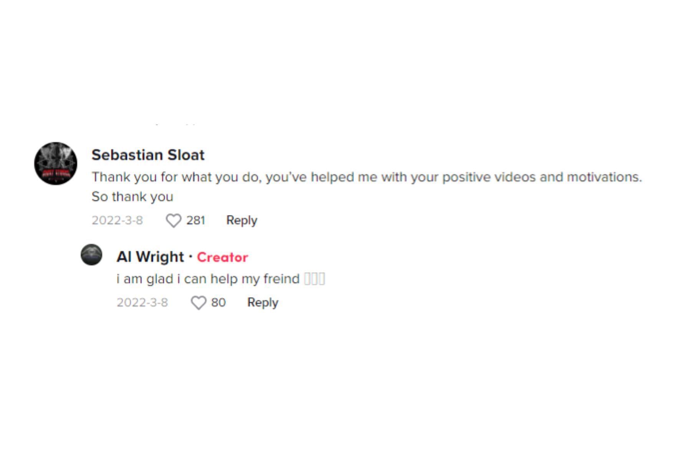Screen dimensions: 691x460
Task: Visit the Sebastian Sloat username
Action: point(148,155)
